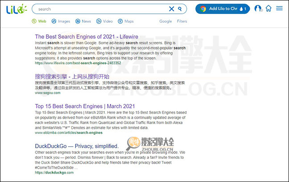This screenshot has width=289, height=182.
Task: Switch to the News tab
Action: [83, 21]
